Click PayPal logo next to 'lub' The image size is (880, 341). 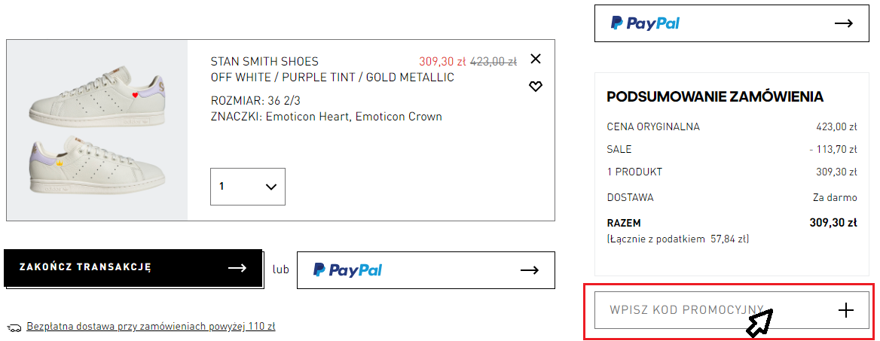[347, 270]
